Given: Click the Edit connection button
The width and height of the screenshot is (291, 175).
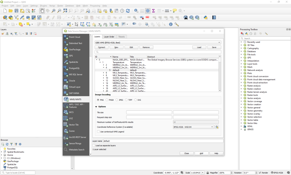Looking at the screenshot, I should coord(131,47).
